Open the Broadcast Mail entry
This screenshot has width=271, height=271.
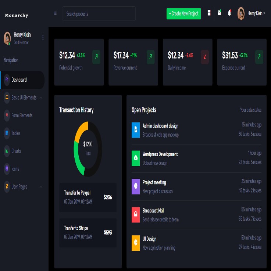[153, 211]
